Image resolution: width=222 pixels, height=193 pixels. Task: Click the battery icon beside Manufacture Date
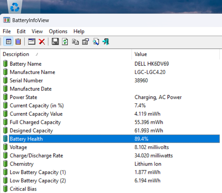pos(5,88)
